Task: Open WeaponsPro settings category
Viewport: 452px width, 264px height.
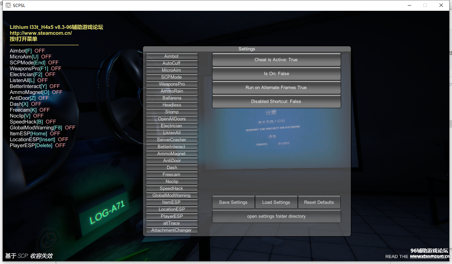Action: (172, 84)
